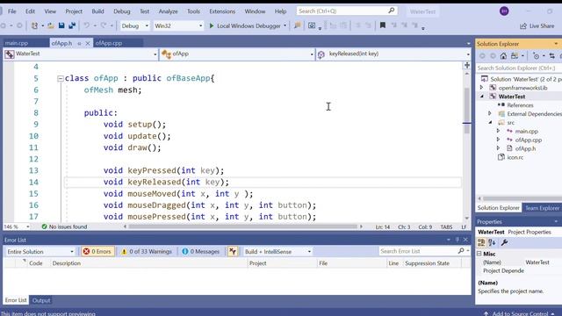Click the Search Solution Explorer field
The height and width of the screenshot is (316, 562).
519,68
